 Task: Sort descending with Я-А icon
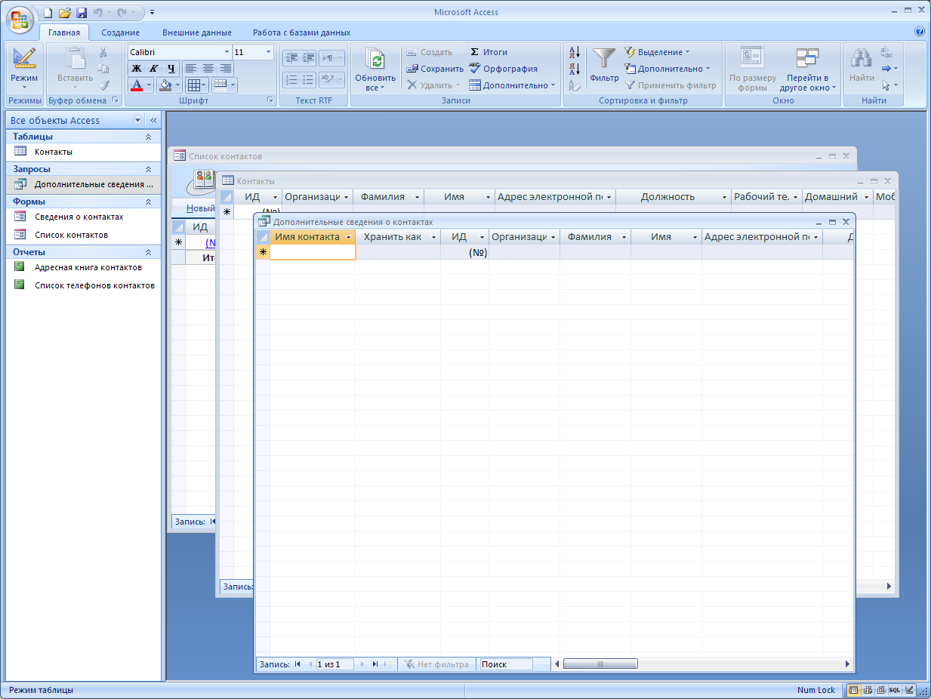[574, 69]
